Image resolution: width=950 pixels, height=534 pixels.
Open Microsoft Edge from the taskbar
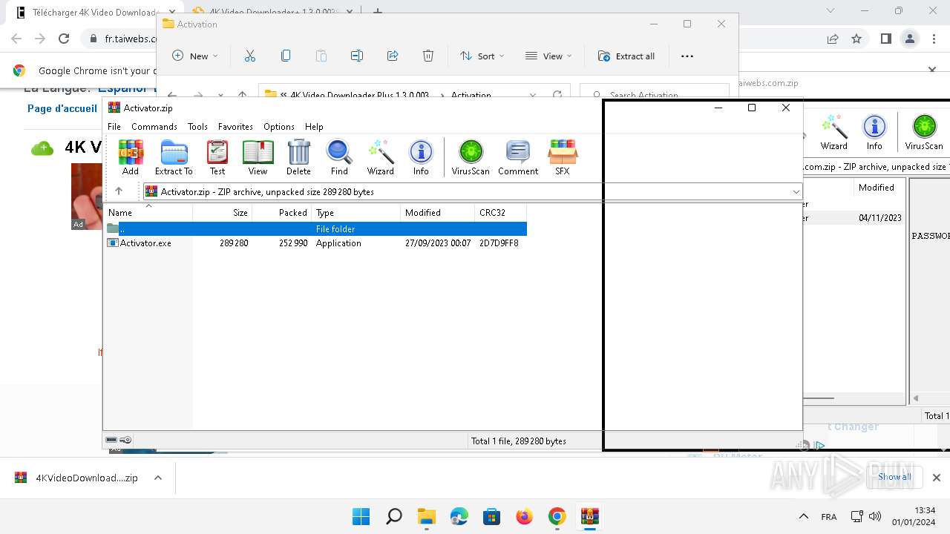[x=459, y=516]
